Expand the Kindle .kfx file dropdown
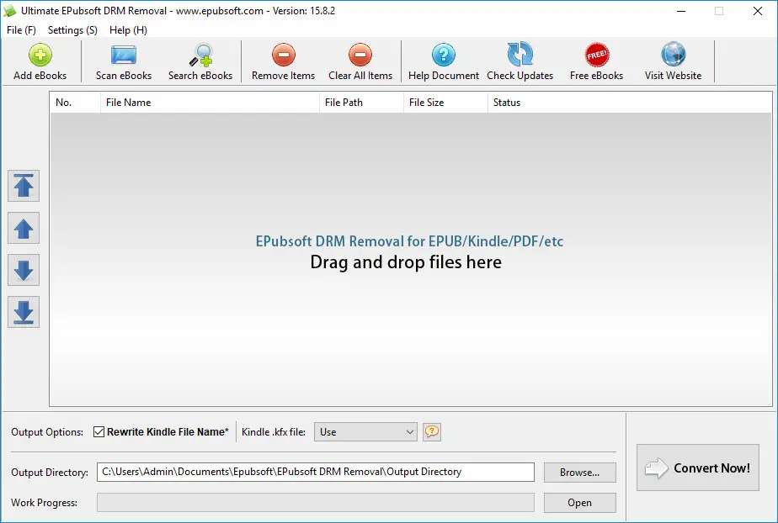Viewport: 778px width, 523px height. point(365,432)
